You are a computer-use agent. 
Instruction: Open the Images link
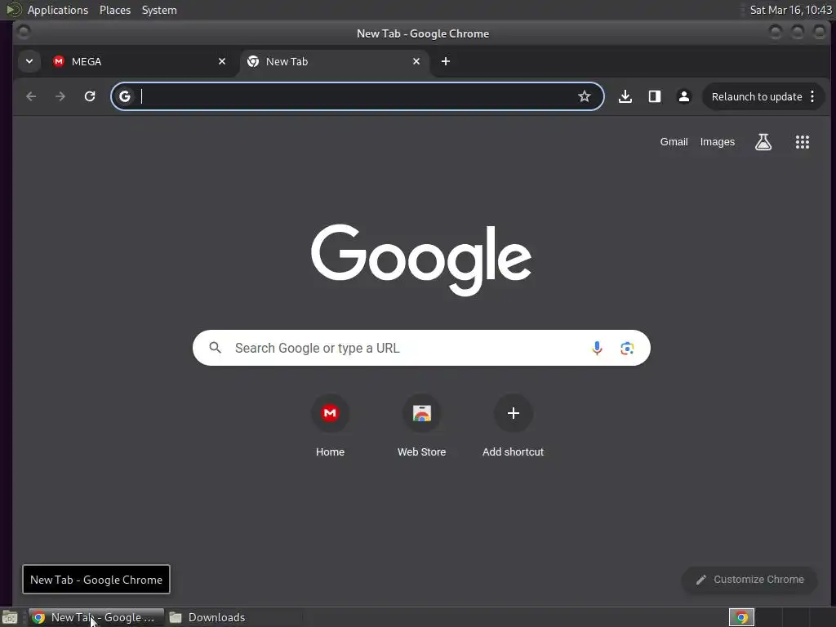(x=717, y=142)
